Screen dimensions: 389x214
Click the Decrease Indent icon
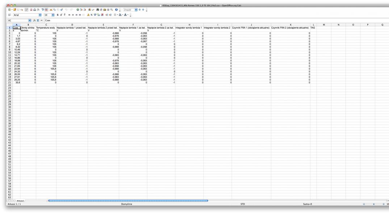pyautogui.click(x=107, y=15)
